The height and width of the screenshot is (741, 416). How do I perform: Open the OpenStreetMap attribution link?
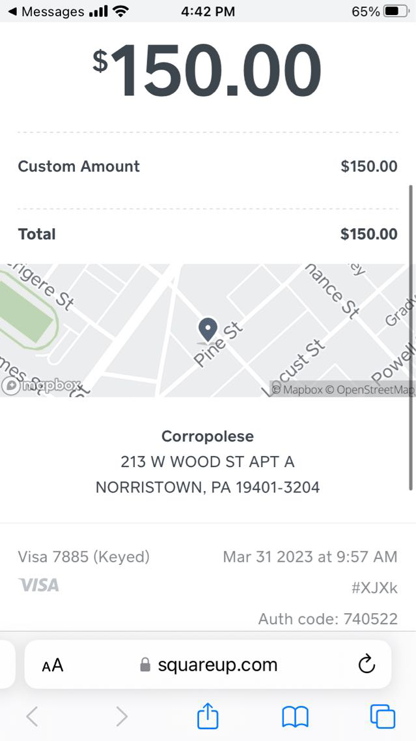pos(369,389)
